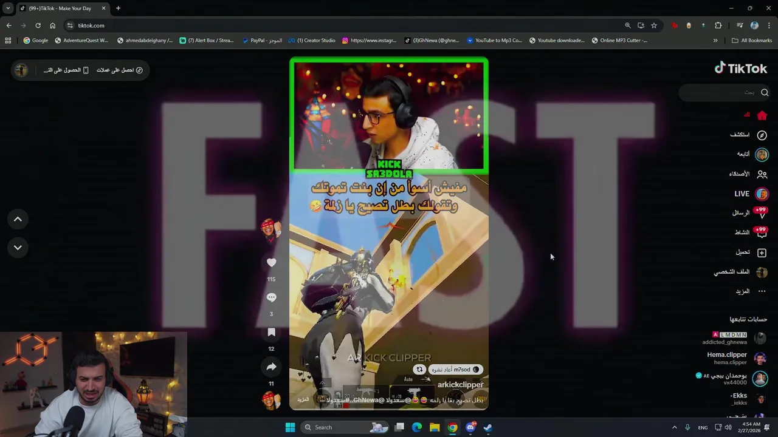Click the TikTok logo
This screenshot has width=778, height=437.
(741, 69)
